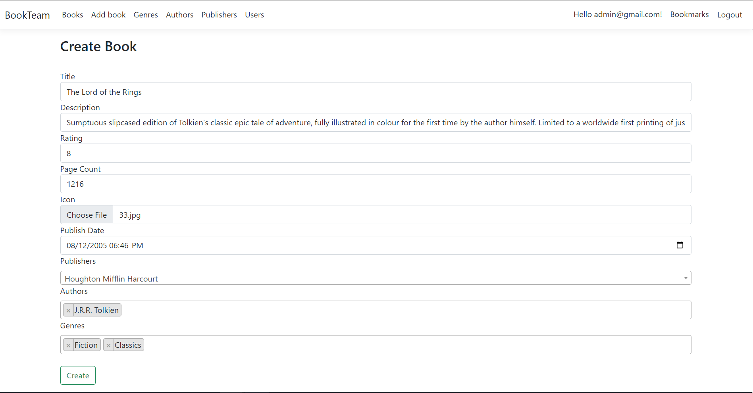Image resolution: width=753 pixels, height=393 pixels.
Task: Select the Title input field
Action: pyautogui.click(x=357, y=92)
